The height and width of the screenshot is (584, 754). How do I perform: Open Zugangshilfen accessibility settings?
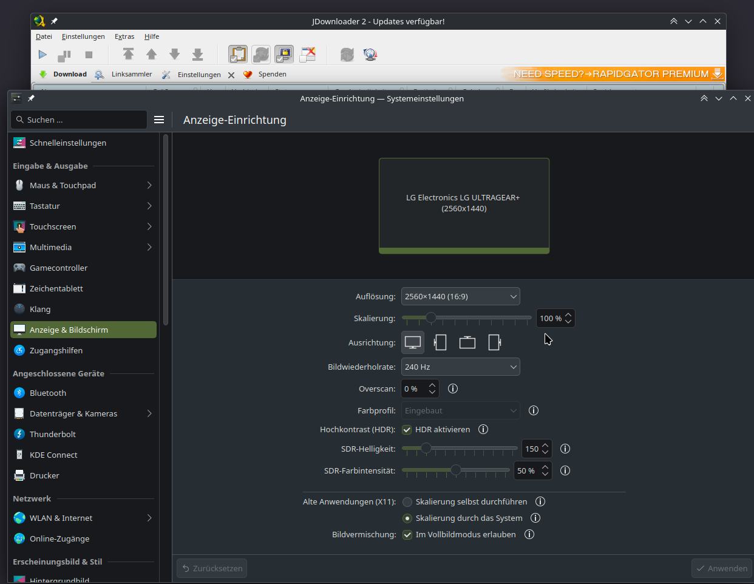tap(83, 350)
